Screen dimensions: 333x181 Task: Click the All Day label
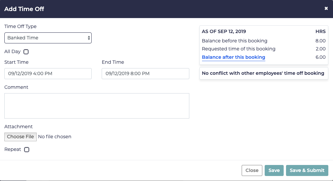coord(12,52)
